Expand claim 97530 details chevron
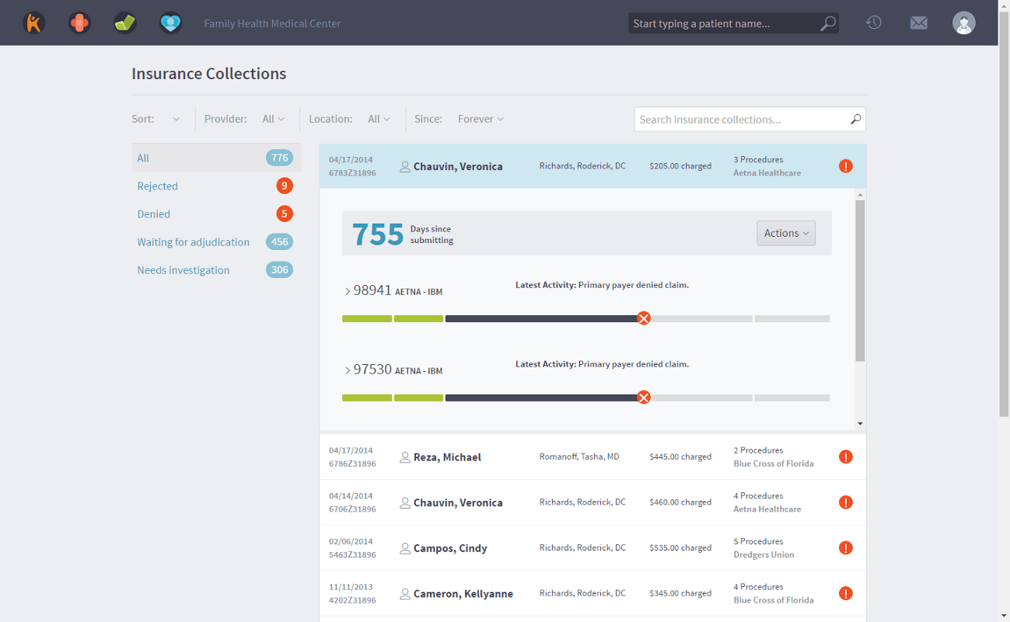Image resolution: width=1010 pixels, height=622 pixels. pos(348,371)
